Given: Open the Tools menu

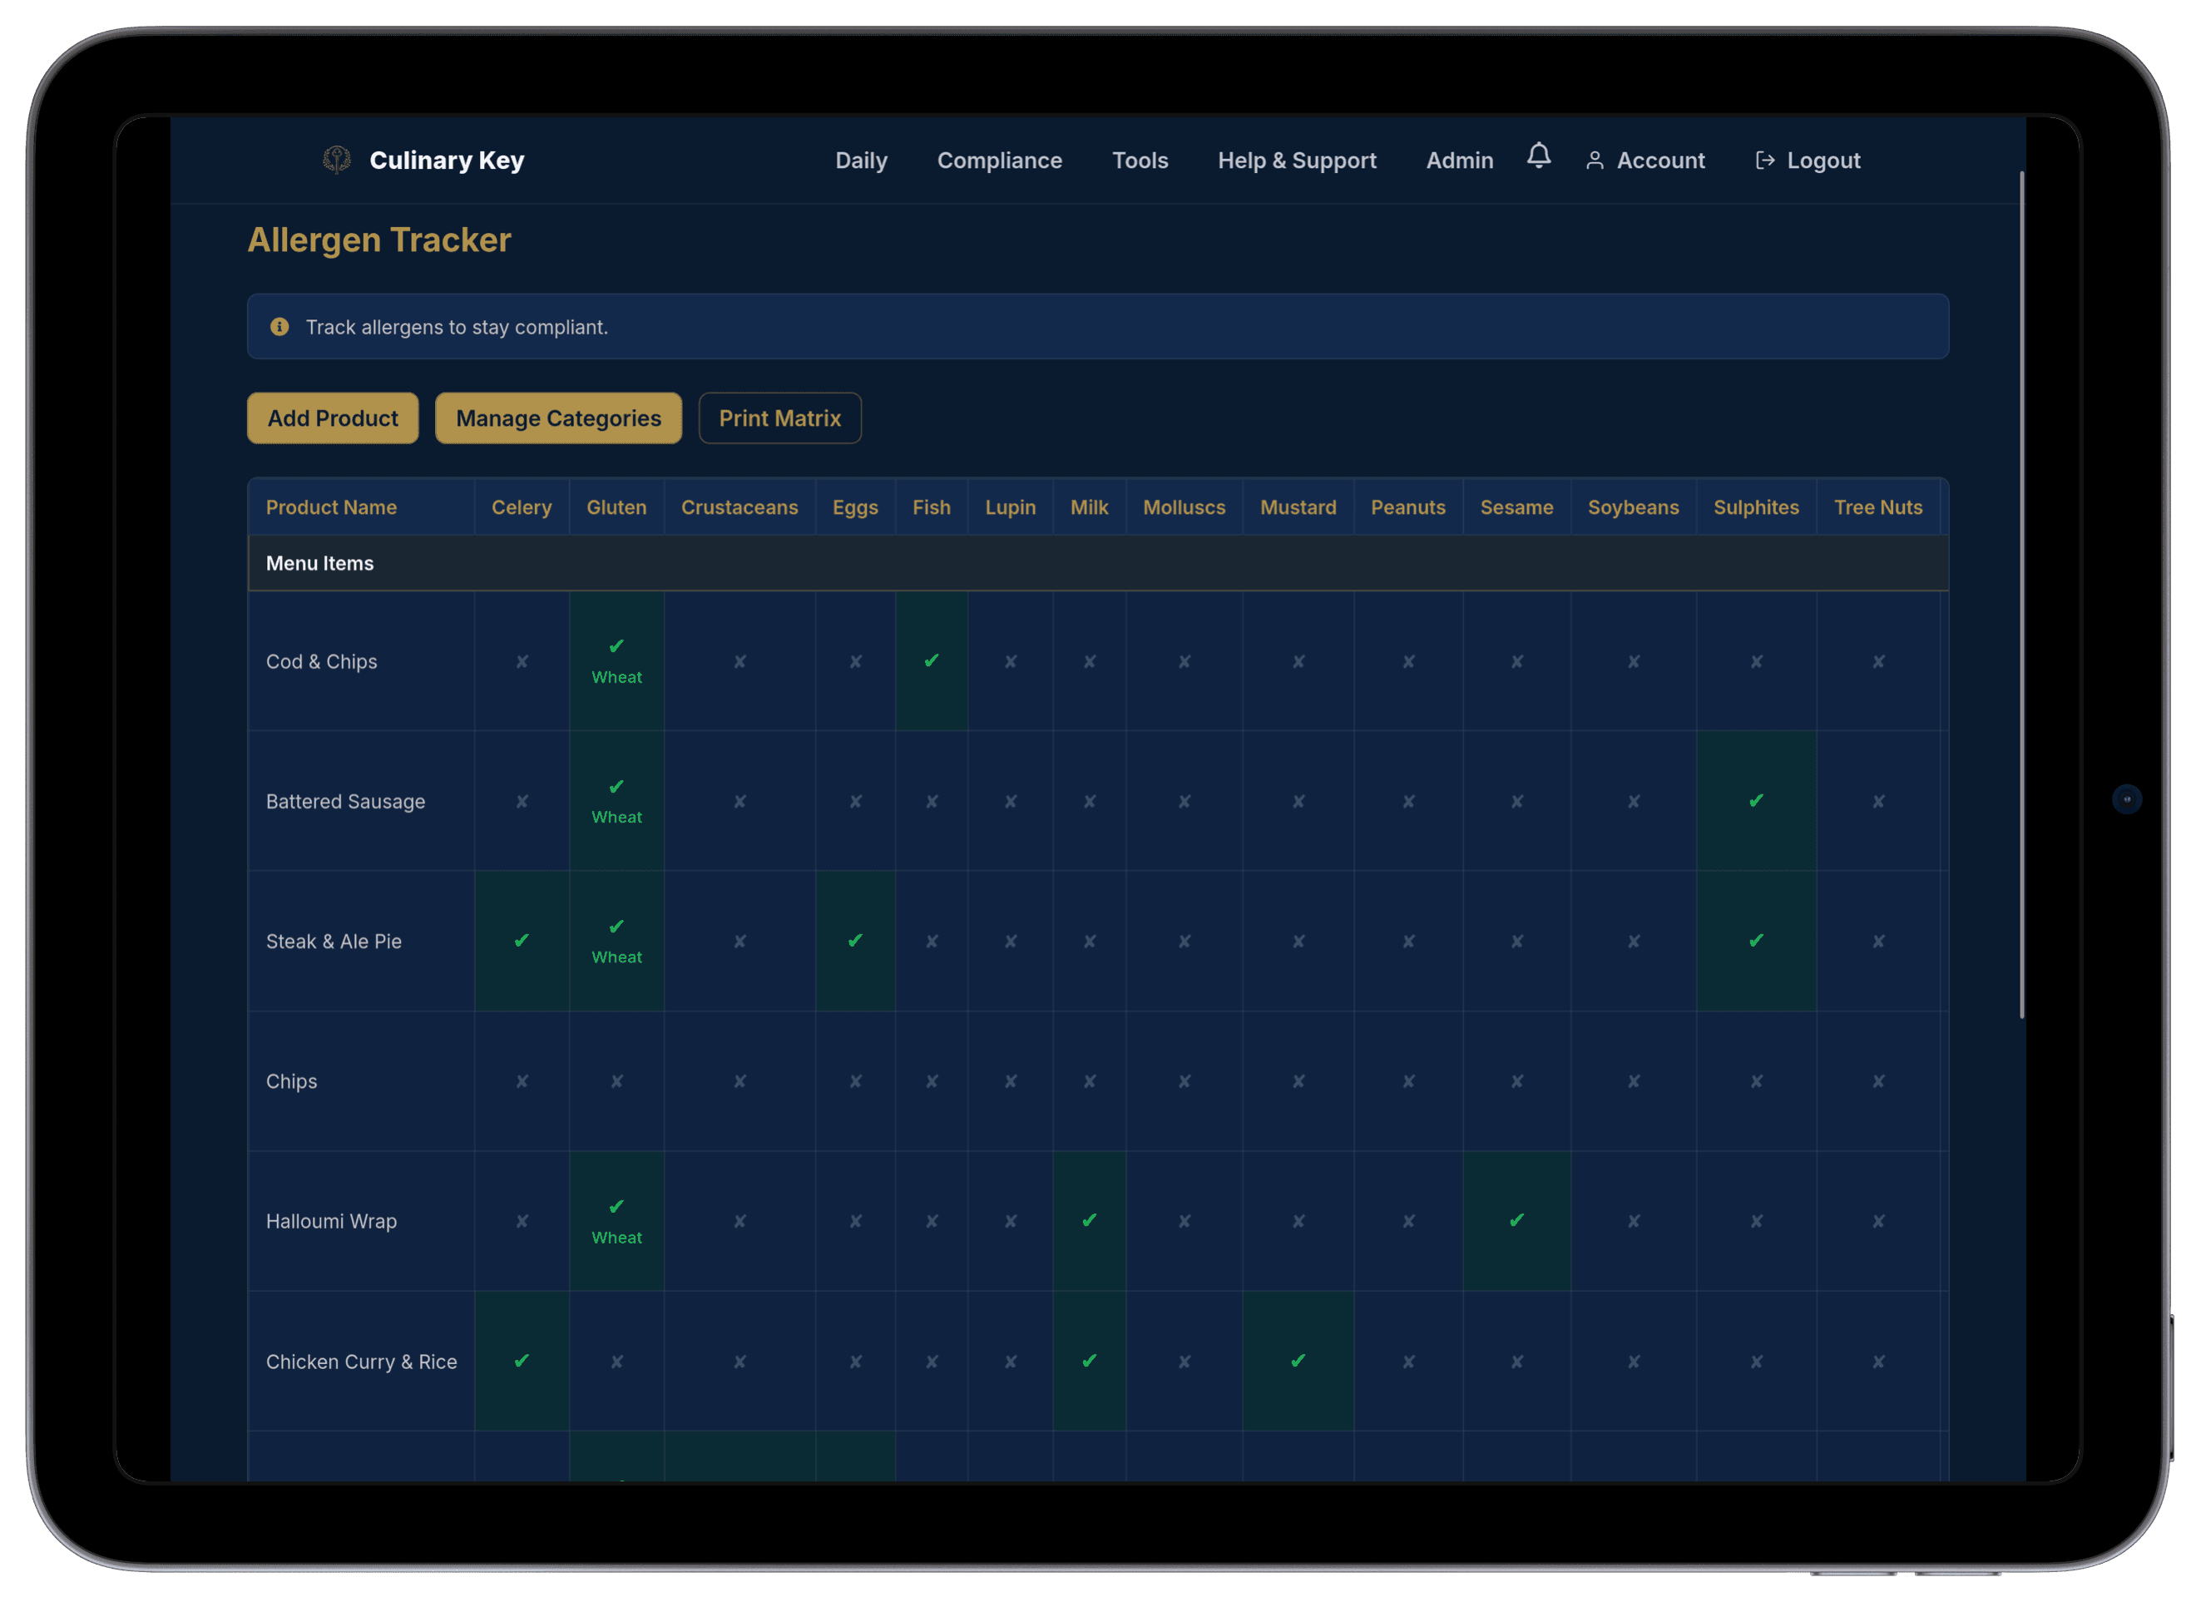Looking at the screenshot, I should [1140, 161].
